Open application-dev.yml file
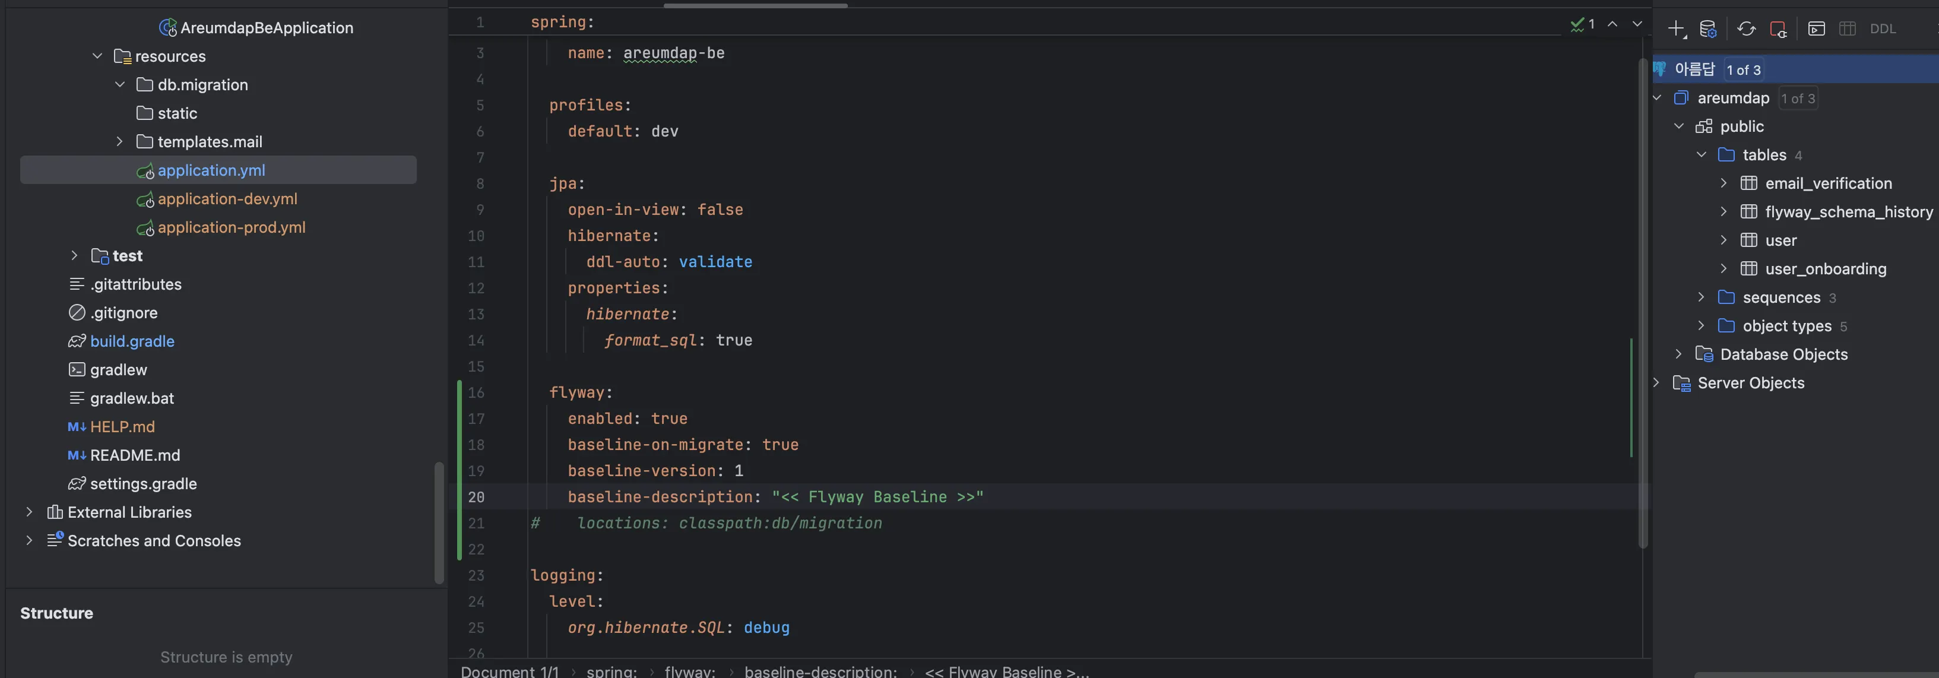The height and width of the screenshot is (678, 1939). [x=227, y=199]
